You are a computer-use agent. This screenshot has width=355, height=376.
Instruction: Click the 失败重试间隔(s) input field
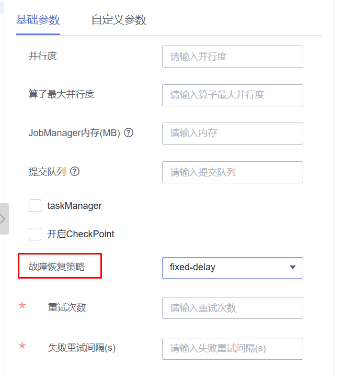coord(233,349)
